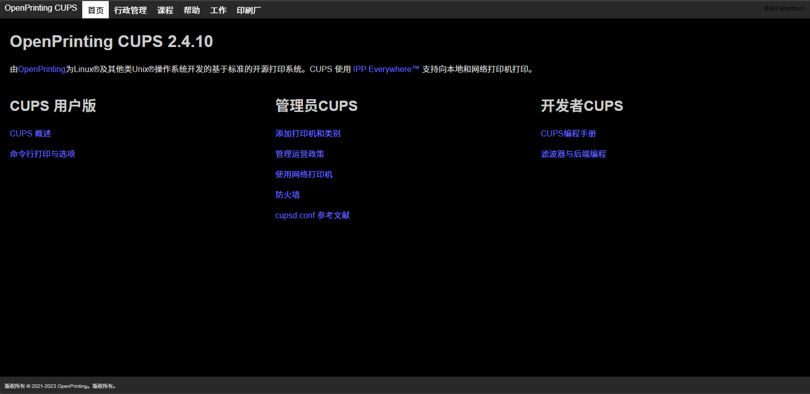810x394 pixels.
Task: Open the 印刷厂 tab
Action: coord(249,10)
